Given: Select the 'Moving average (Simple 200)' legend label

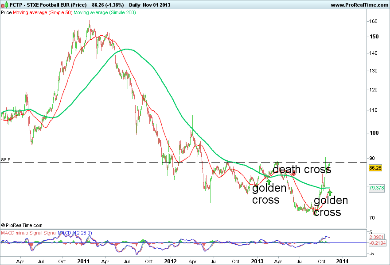Looking at the screenshot, I should 105,12.
